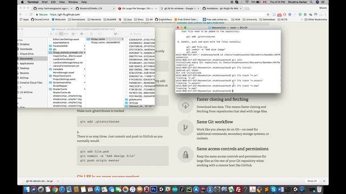Image resolution: width=346 pixels, height=194 pixels.
Task: Open Finder from the Dock
Action: point(26,189)
